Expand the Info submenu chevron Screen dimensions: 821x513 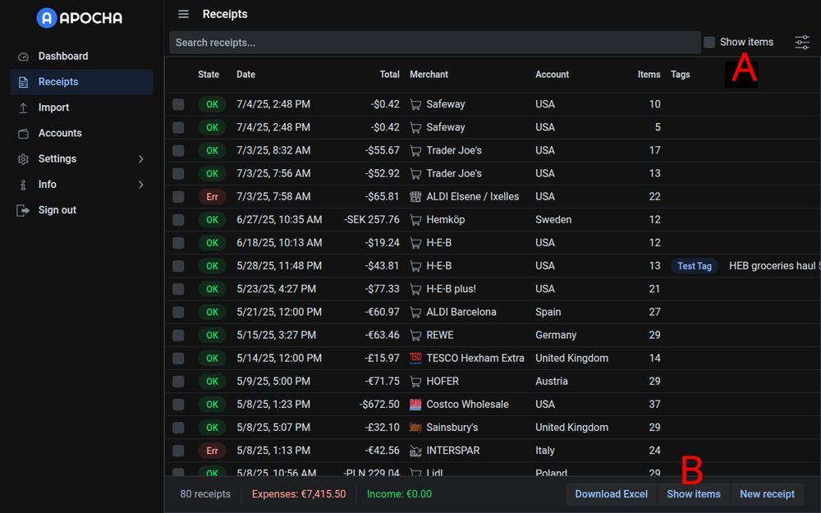[x=141, y=184]
